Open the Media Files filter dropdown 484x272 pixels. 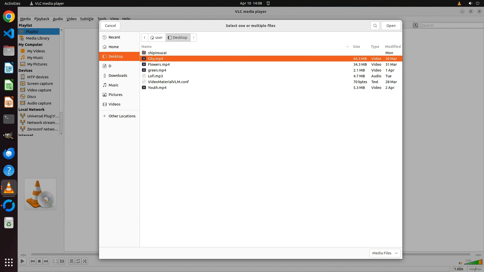pos(385,253)
